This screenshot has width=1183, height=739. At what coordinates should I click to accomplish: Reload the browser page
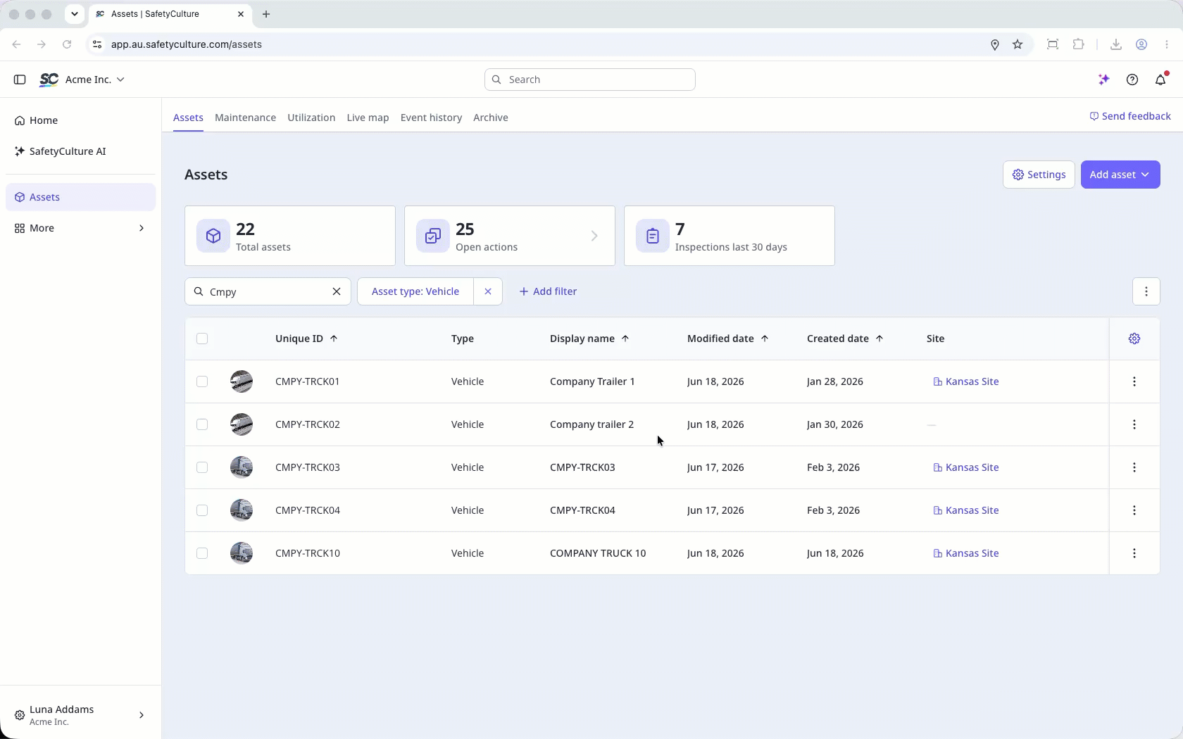click(67, 44)
